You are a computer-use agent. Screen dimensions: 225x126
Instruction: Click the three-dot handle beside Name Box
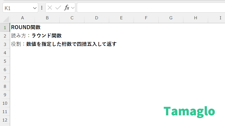click(x=42, y=8)
